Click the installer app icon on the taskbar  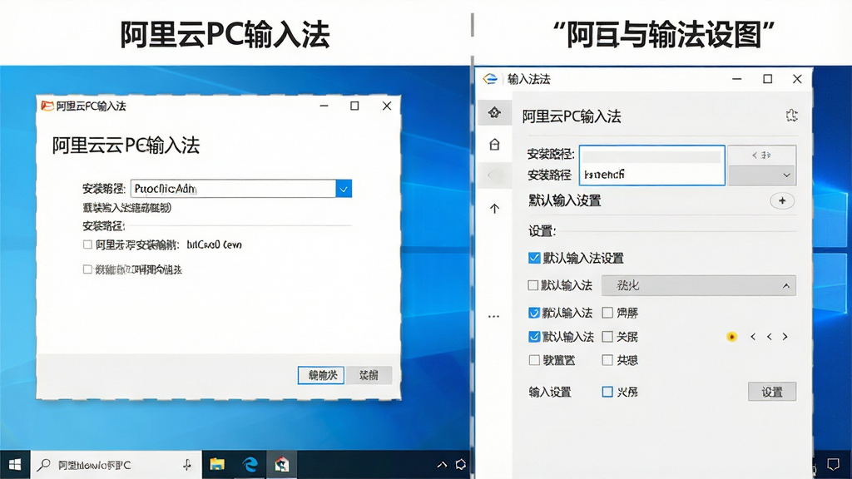tap(281, 465)
